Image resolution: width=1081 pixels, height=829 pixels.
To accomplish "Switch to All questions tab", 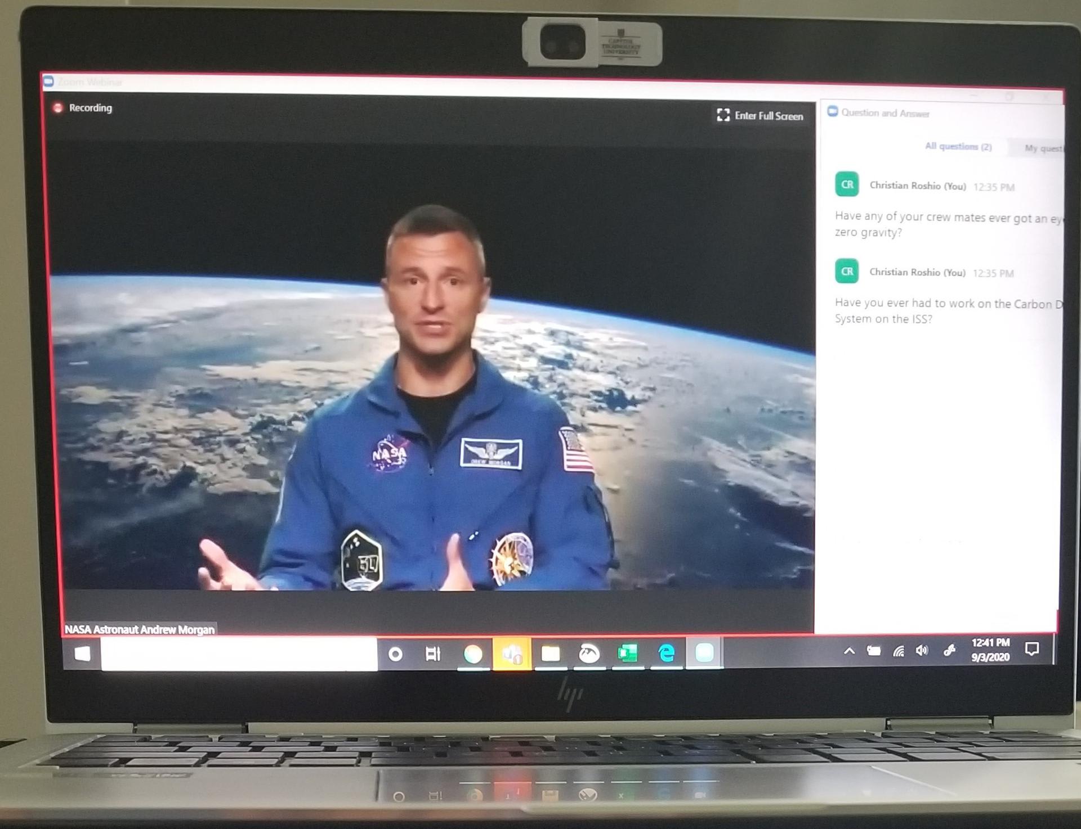I will pyautogui.click(x=958, y=146).
